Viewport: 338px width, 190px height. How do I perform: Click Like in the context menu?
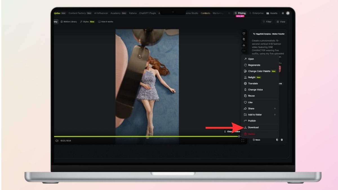[260, 102]
